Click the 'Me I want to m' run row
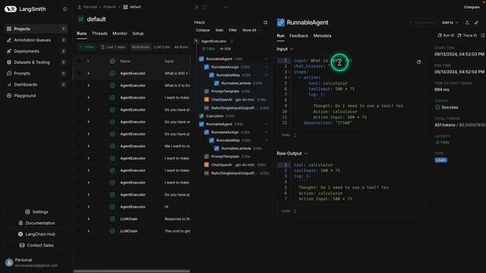 131,146
